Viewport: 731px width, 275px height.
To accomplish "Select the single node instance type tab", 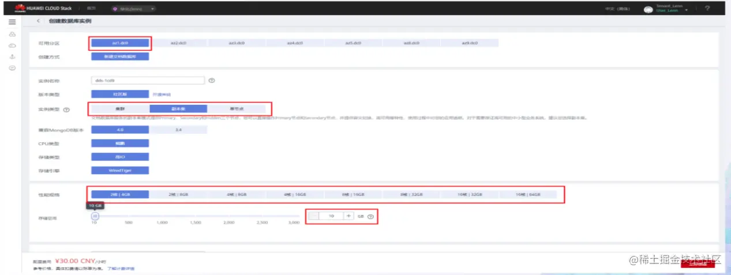I will (237, 108).
